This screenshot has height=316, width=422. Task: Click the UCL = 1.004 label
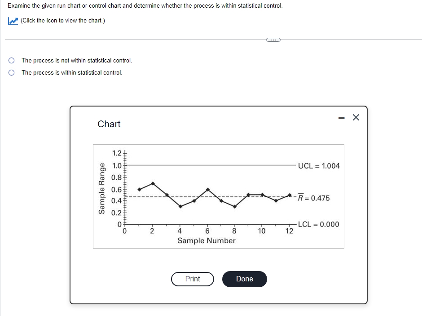pos(318,165)
